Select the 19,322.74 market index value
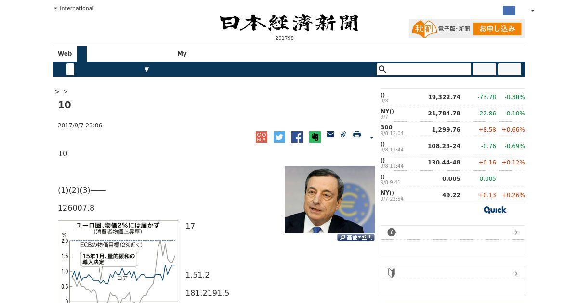 pyautogui.click(x=444, y=97)
